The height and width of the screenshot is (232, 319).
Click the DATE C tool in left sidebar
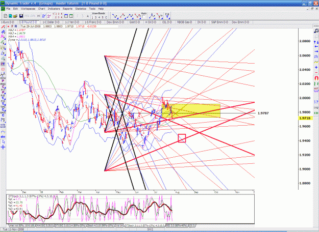tap(3, 114)
